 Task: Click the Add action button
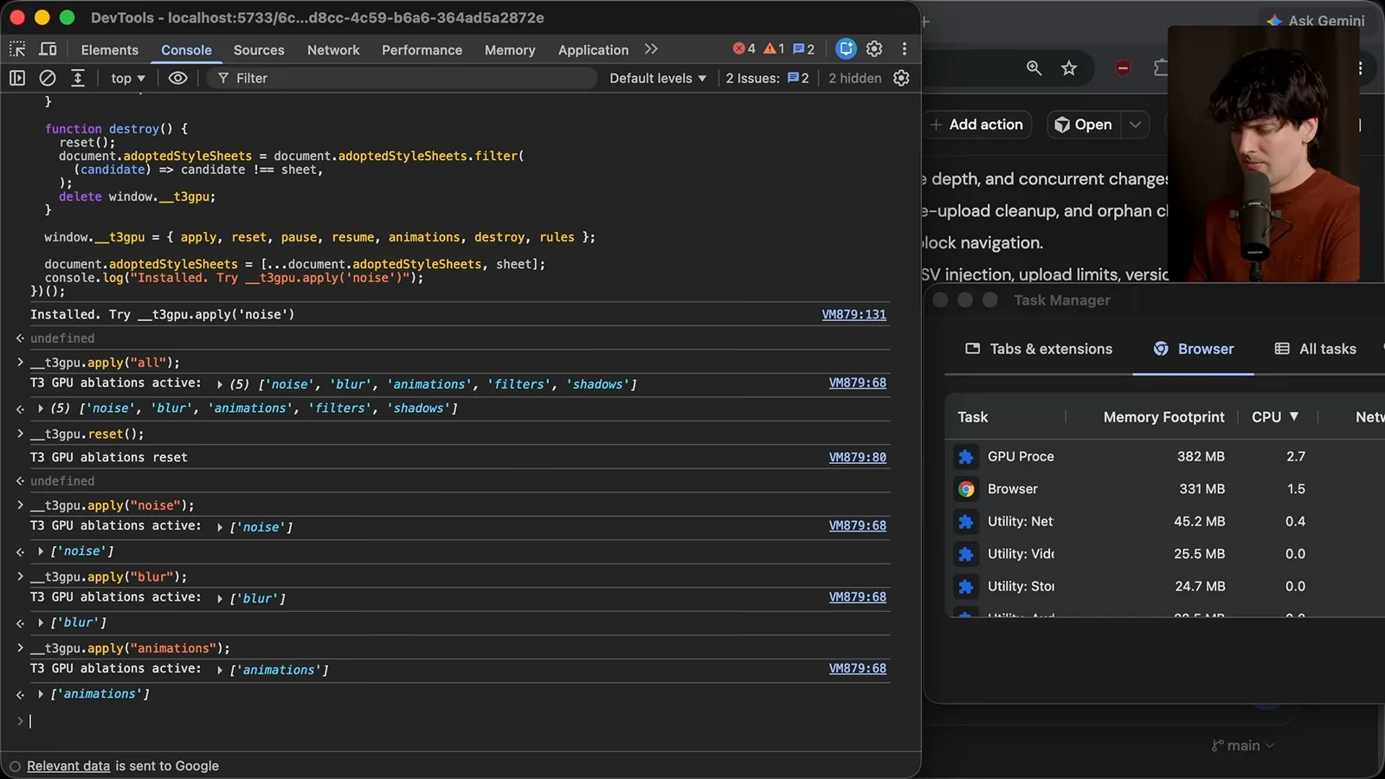pos(977,125)
